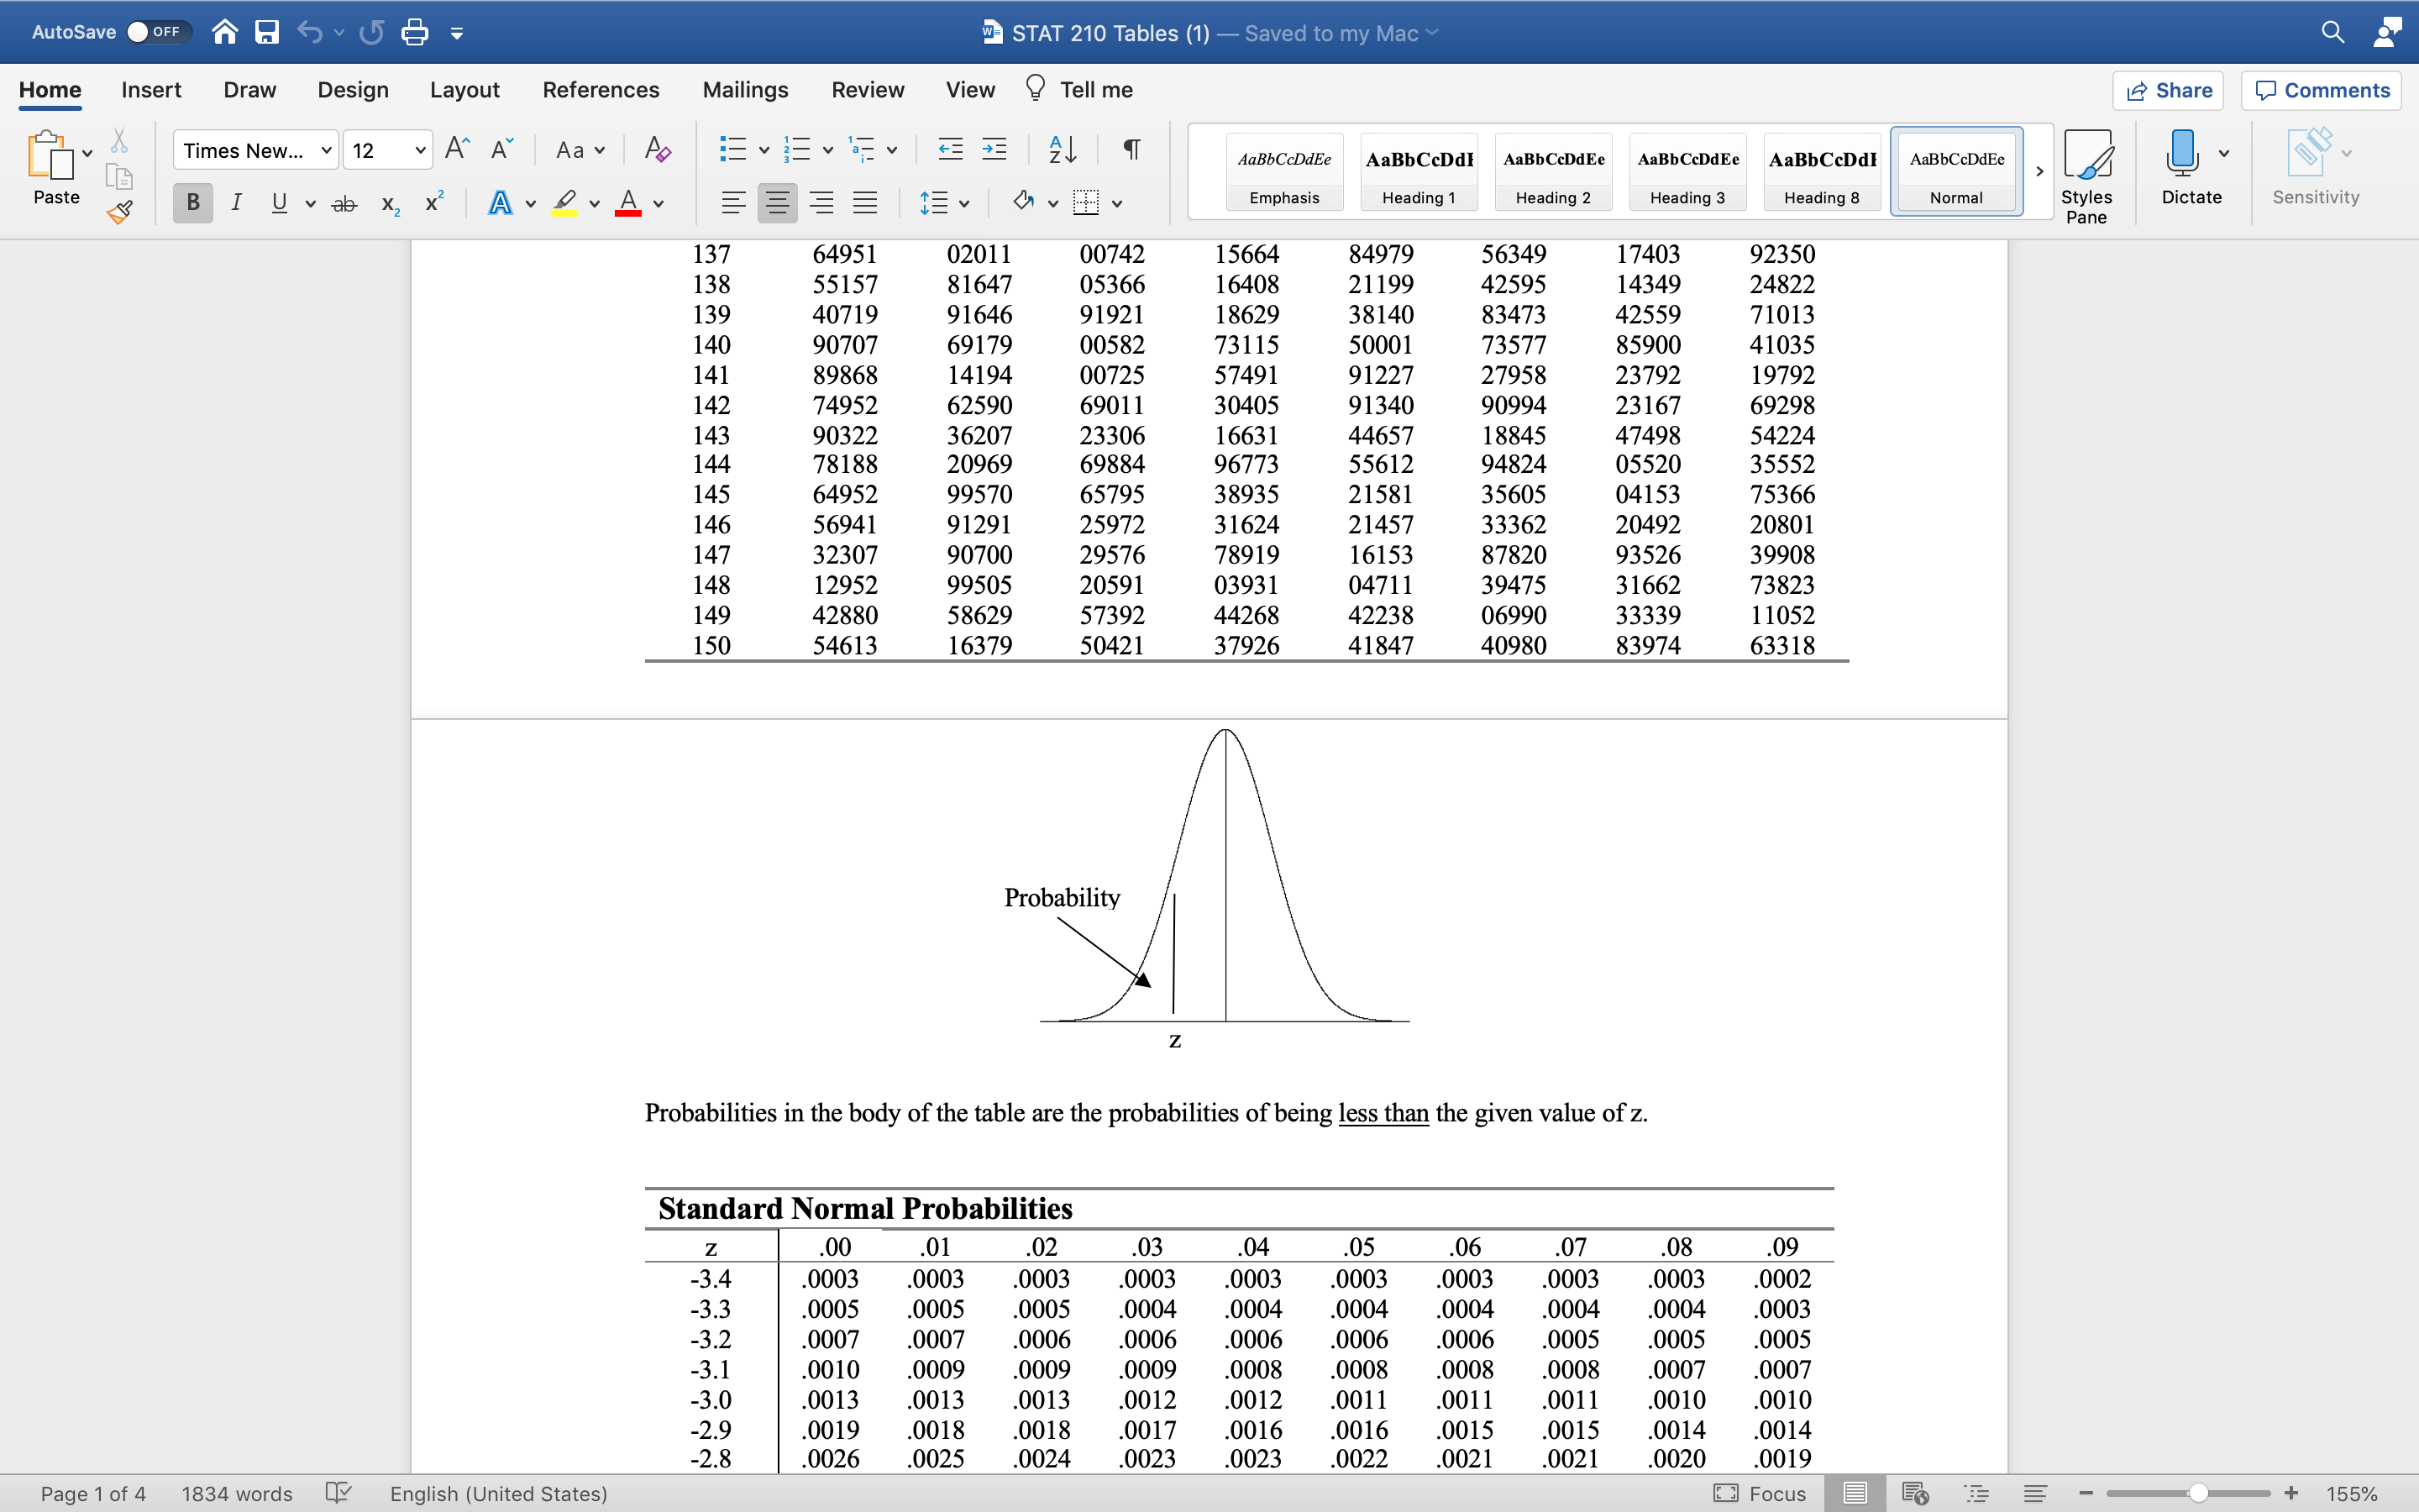Apply center text alignment
Image resolution: width=2419 pixels, height=1512 pixels.
click(x=777, y=203)
